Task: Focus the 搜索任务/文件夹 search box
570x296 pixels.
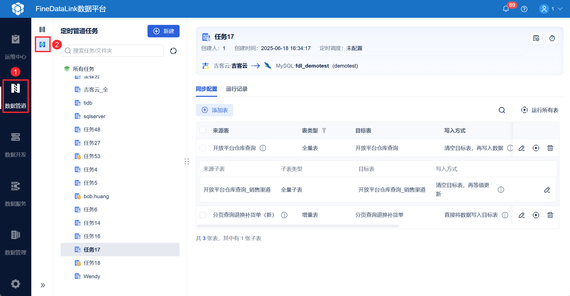Action: 112,51
